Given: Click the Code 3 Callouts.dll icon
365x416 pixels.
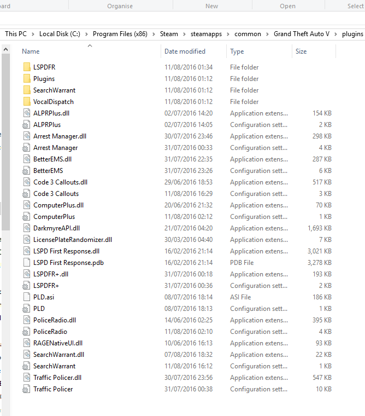Looking at the screenshot, I should coord(27,182).
